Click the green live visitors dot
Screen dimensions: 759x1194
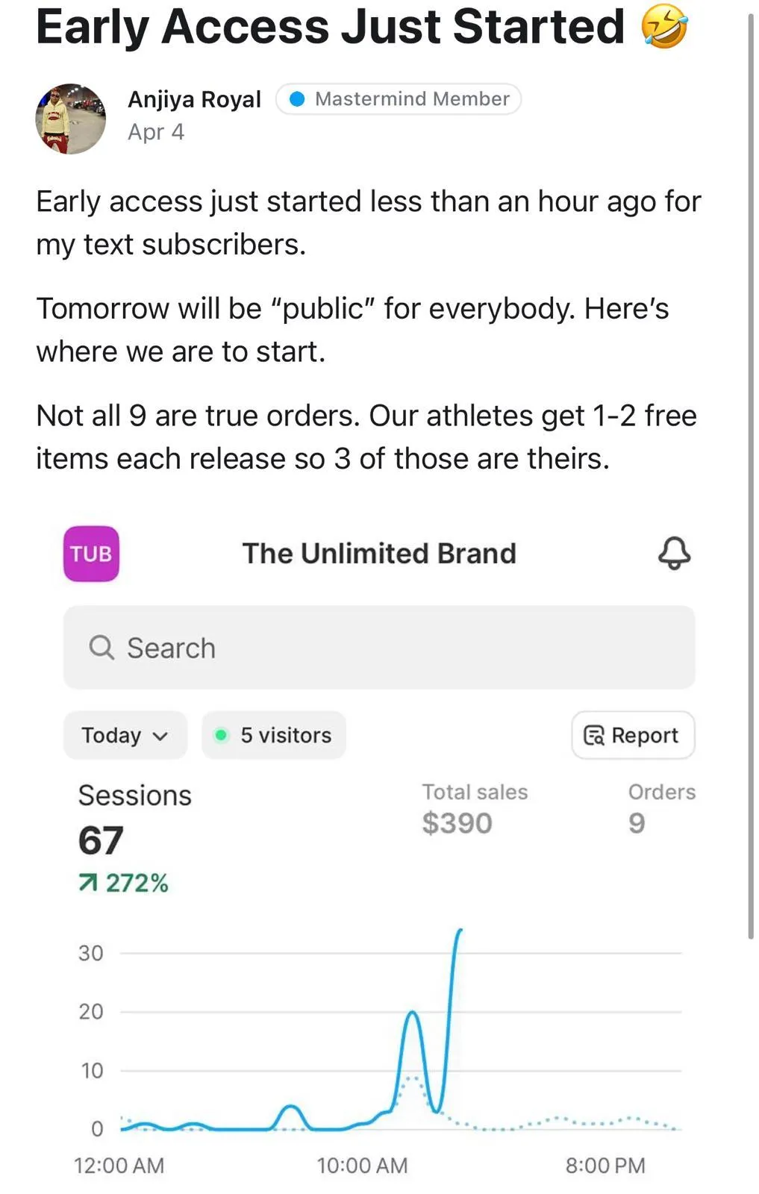pyautogui.click(x=221, y=735)
